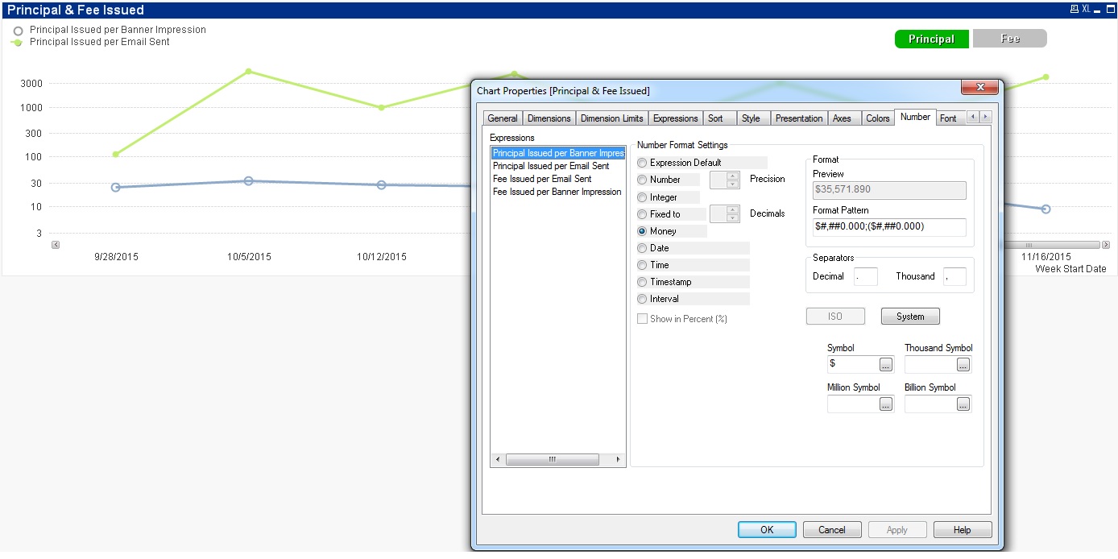Toggle Show in Percent (%) checkbox
The image size is (1118, 559).
click(642, 319)
